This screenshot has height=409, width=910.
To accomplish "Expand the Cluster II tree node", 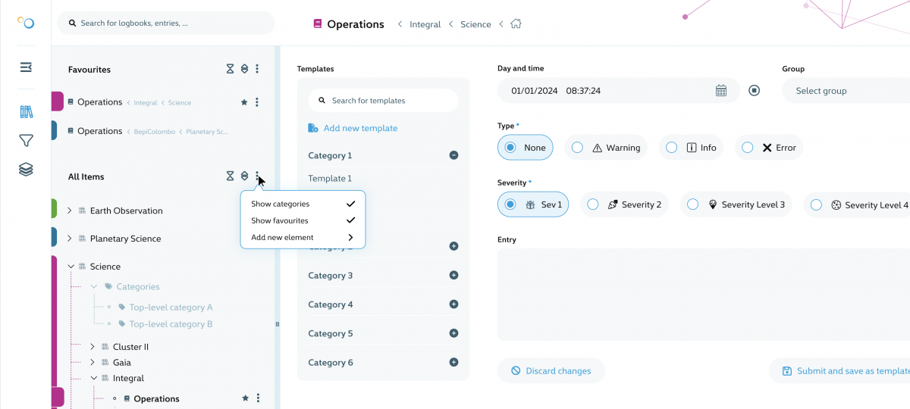I will [x=93, y=347].
